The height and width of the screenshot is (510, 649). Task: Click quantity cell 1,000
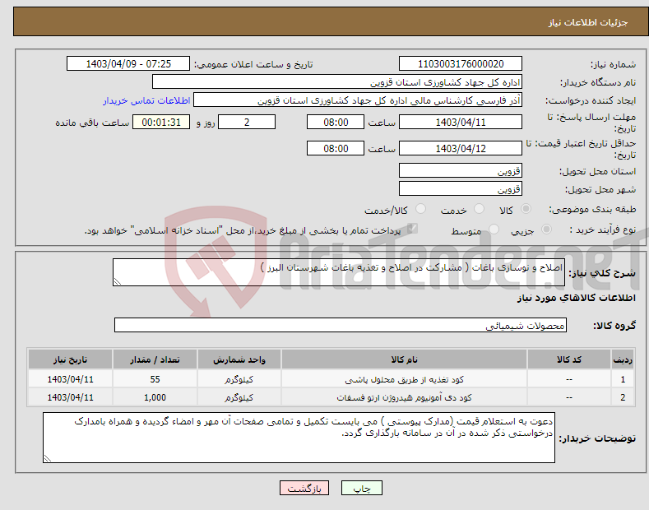coord(155,397)
